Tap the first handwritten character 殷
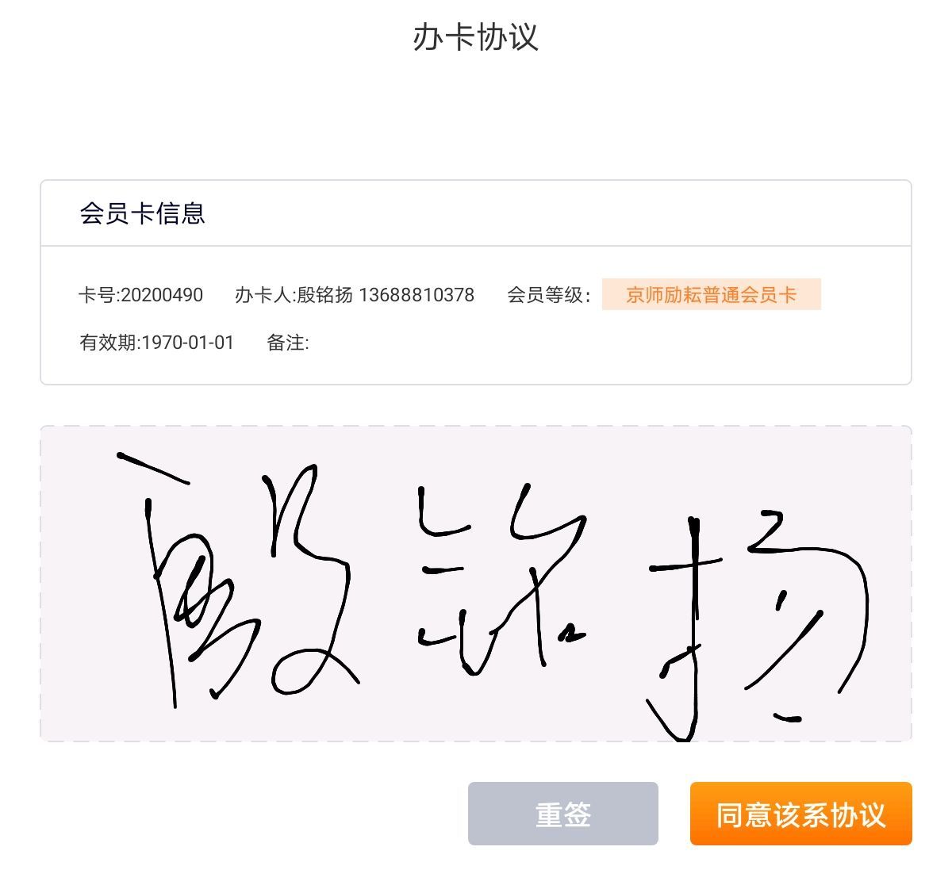 pyautogui.click(x=238, y=579)
